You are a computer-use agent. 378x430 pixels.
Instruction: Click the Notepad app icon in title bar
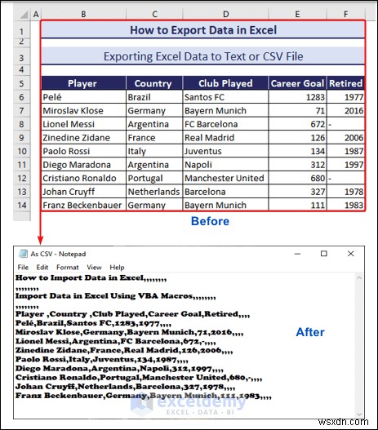click(24, 254)
